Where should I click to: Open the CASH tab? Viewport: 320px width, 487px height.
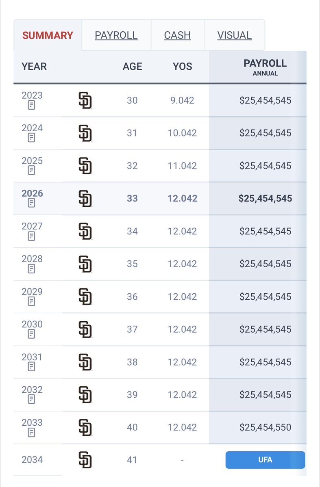click(x=177, y=35)
